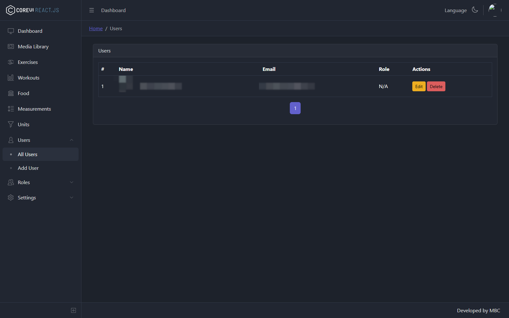Go to pagination page 1
Viewport: 509px width, 318px height.
[295, 108]
